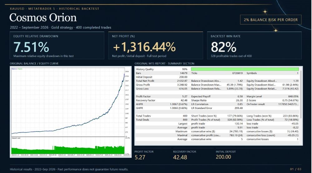Click Largest profit trade value 130.14
Image resolution: width=312 pixels, height=173 pixels.
coord(239,124)
